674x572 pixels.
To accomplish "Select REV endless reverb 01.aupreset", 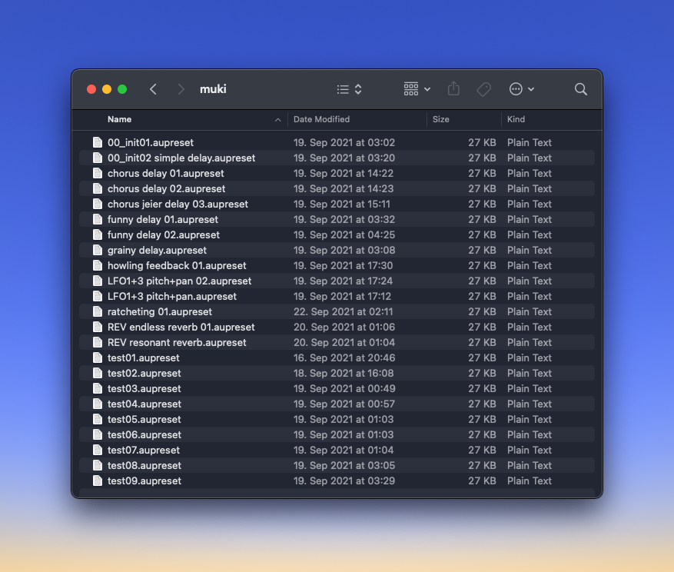I will 181,327.
